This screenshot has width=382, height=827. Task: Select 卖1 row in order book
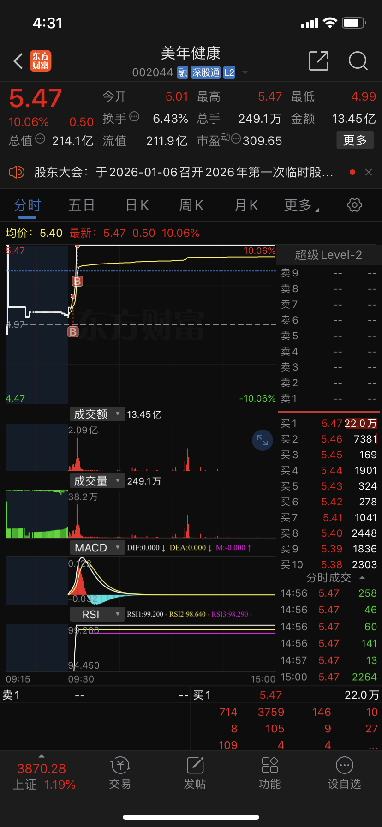point(329,399)
